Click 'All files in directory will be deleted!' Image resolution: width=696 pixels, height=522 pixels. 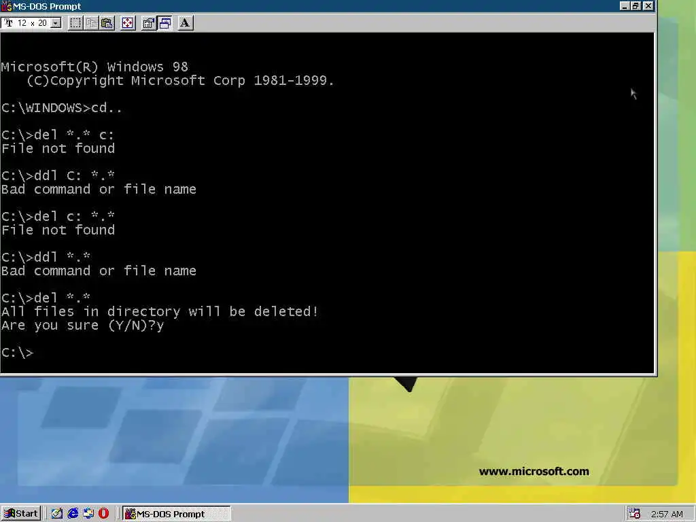(x=160, y=311)
